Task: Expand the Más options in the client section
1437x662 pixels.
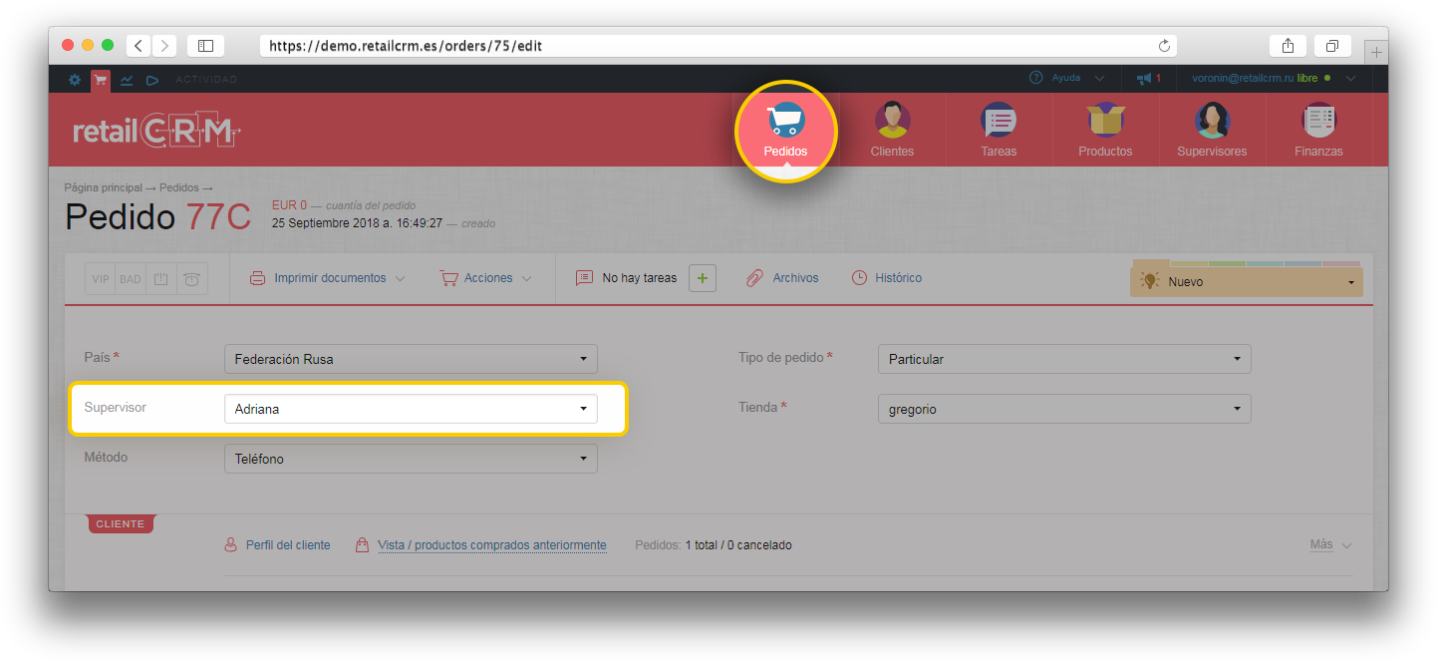Action: tap(1331, 545)
